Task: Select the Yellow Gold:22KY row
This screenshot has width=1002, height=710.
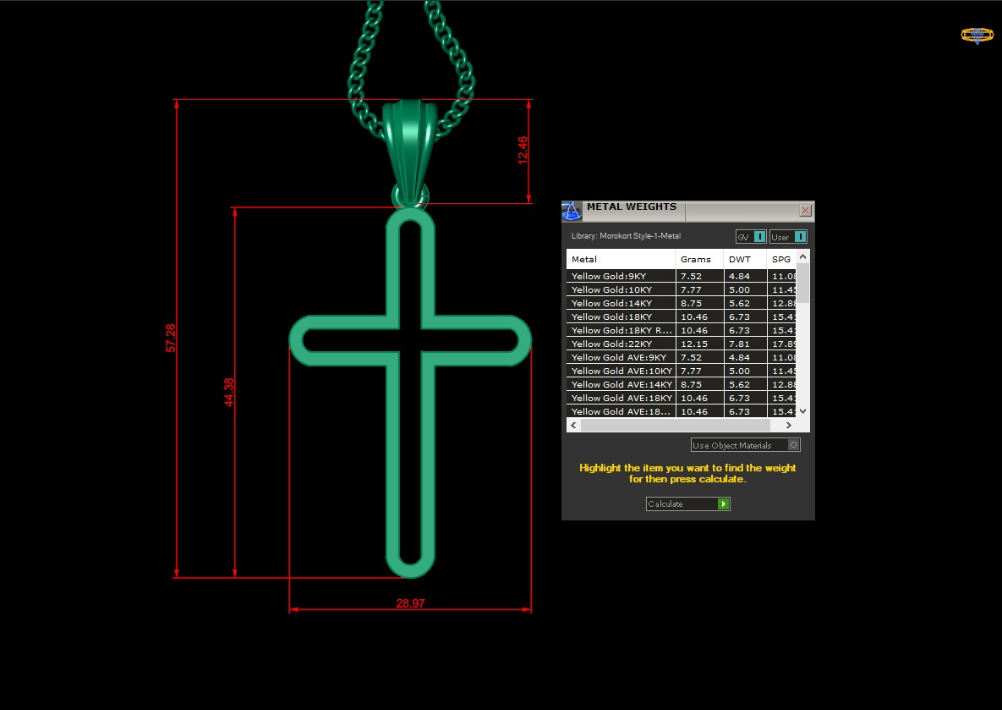Action: [x=682, y=344]
